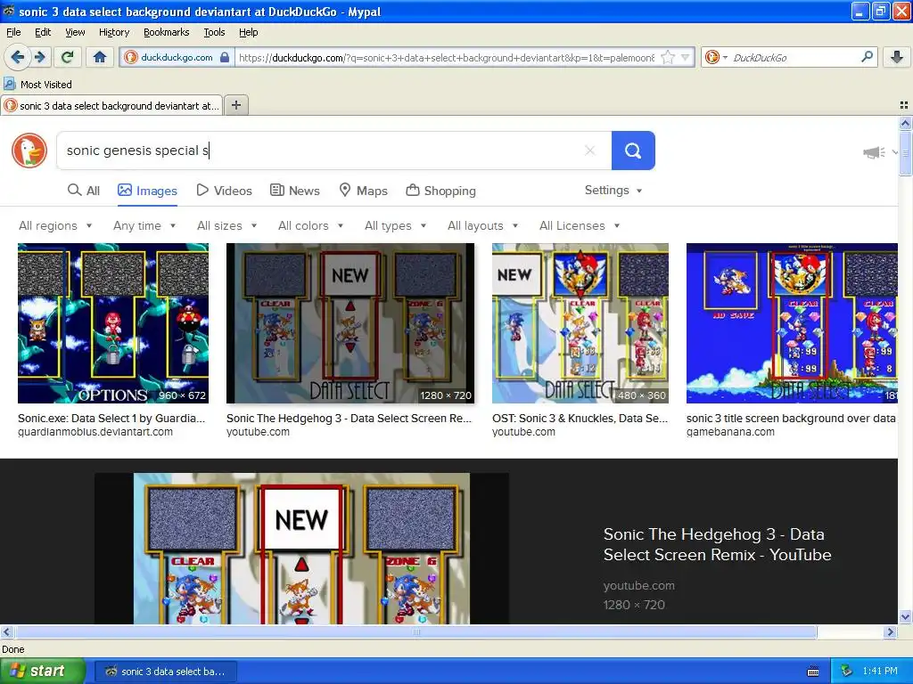
Task: Bookmark this page with the star icon
Action: (x=668, y=58)
